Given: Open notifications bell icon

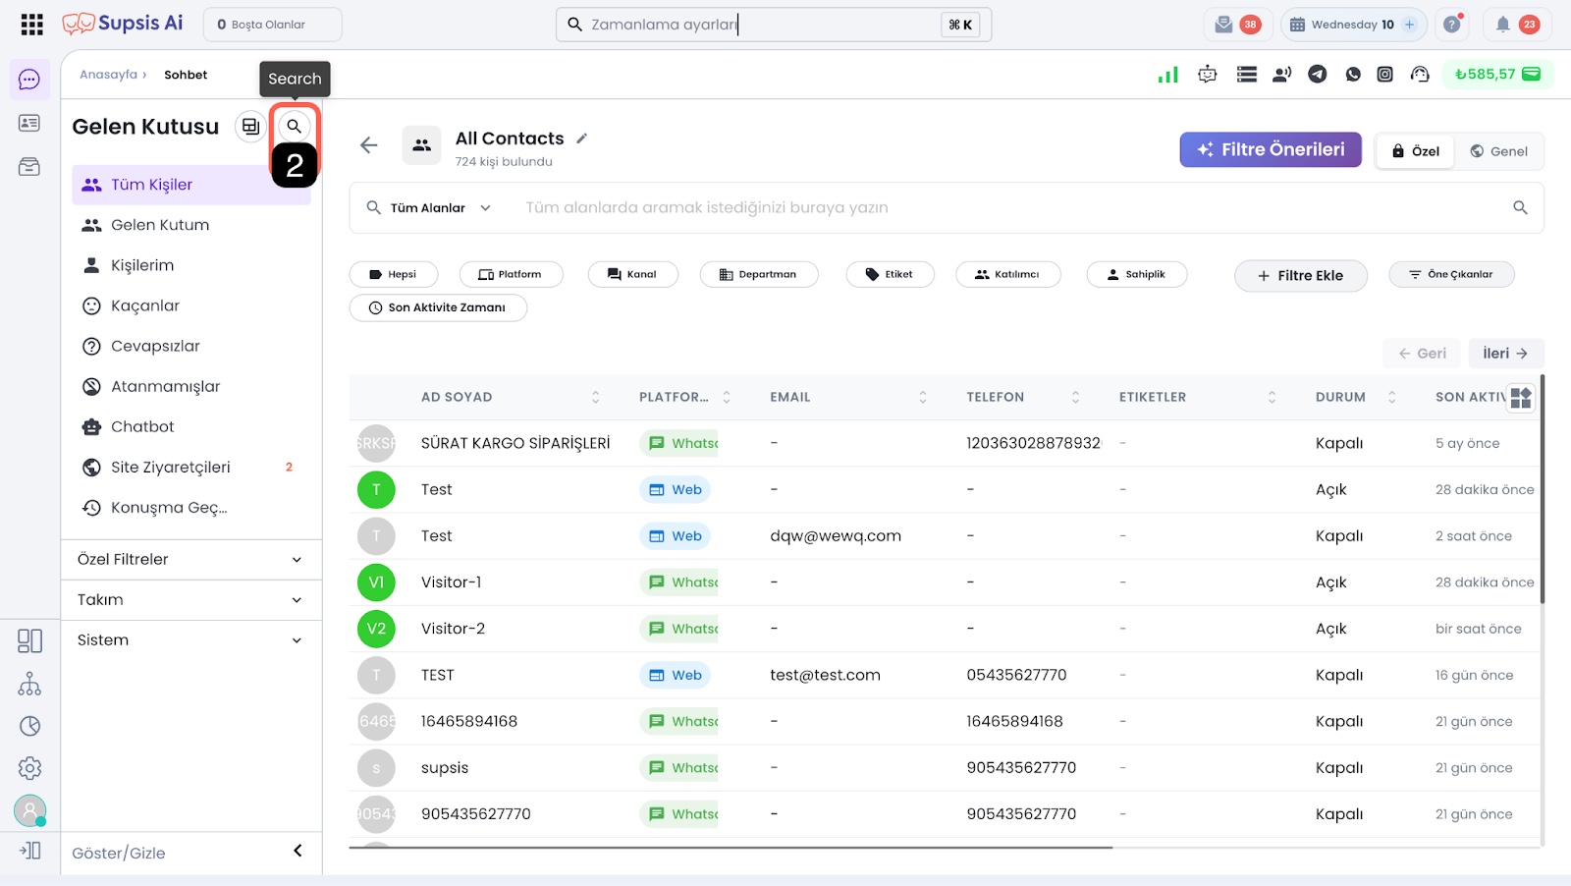Looking at the screenshot, I should coord(1502,25).
